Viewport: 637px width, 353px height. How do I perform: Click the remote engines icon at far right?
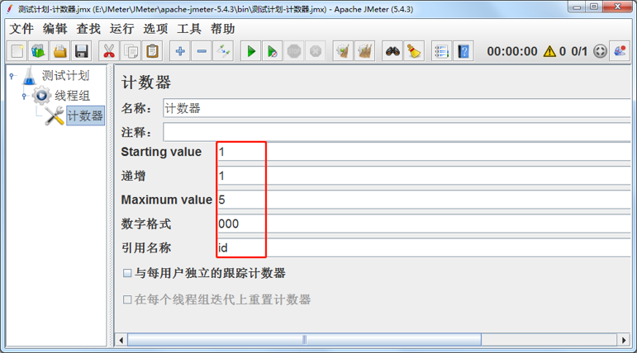[x=620, y=51]
